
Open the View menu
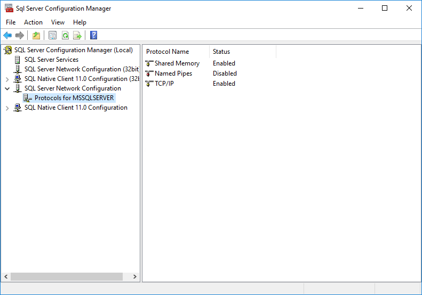(x=58, y=22)
